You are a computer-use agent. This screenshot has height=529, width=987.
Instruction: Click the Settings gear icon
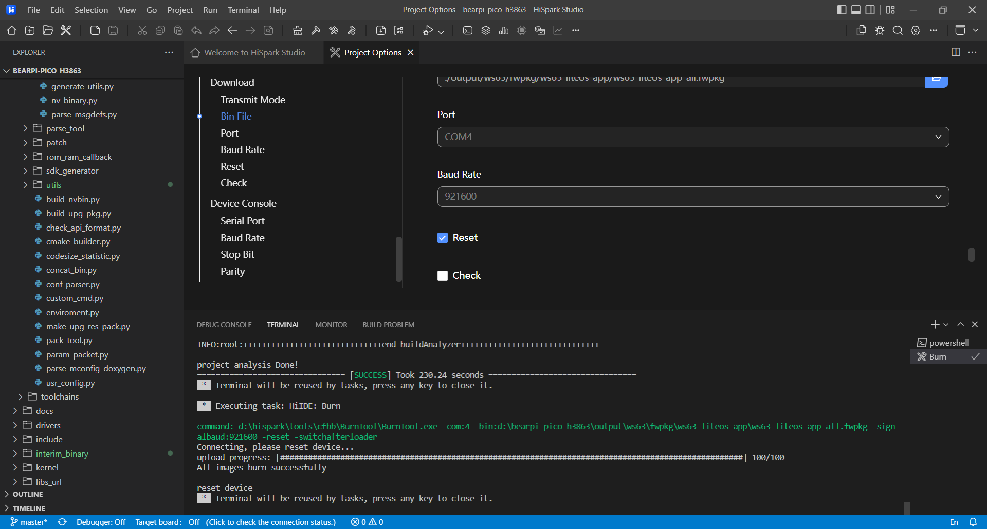click(x=916, y=31)
